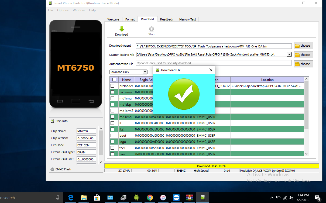Switch to the Format tab
The image size is (326, 203).
(130, 19)
